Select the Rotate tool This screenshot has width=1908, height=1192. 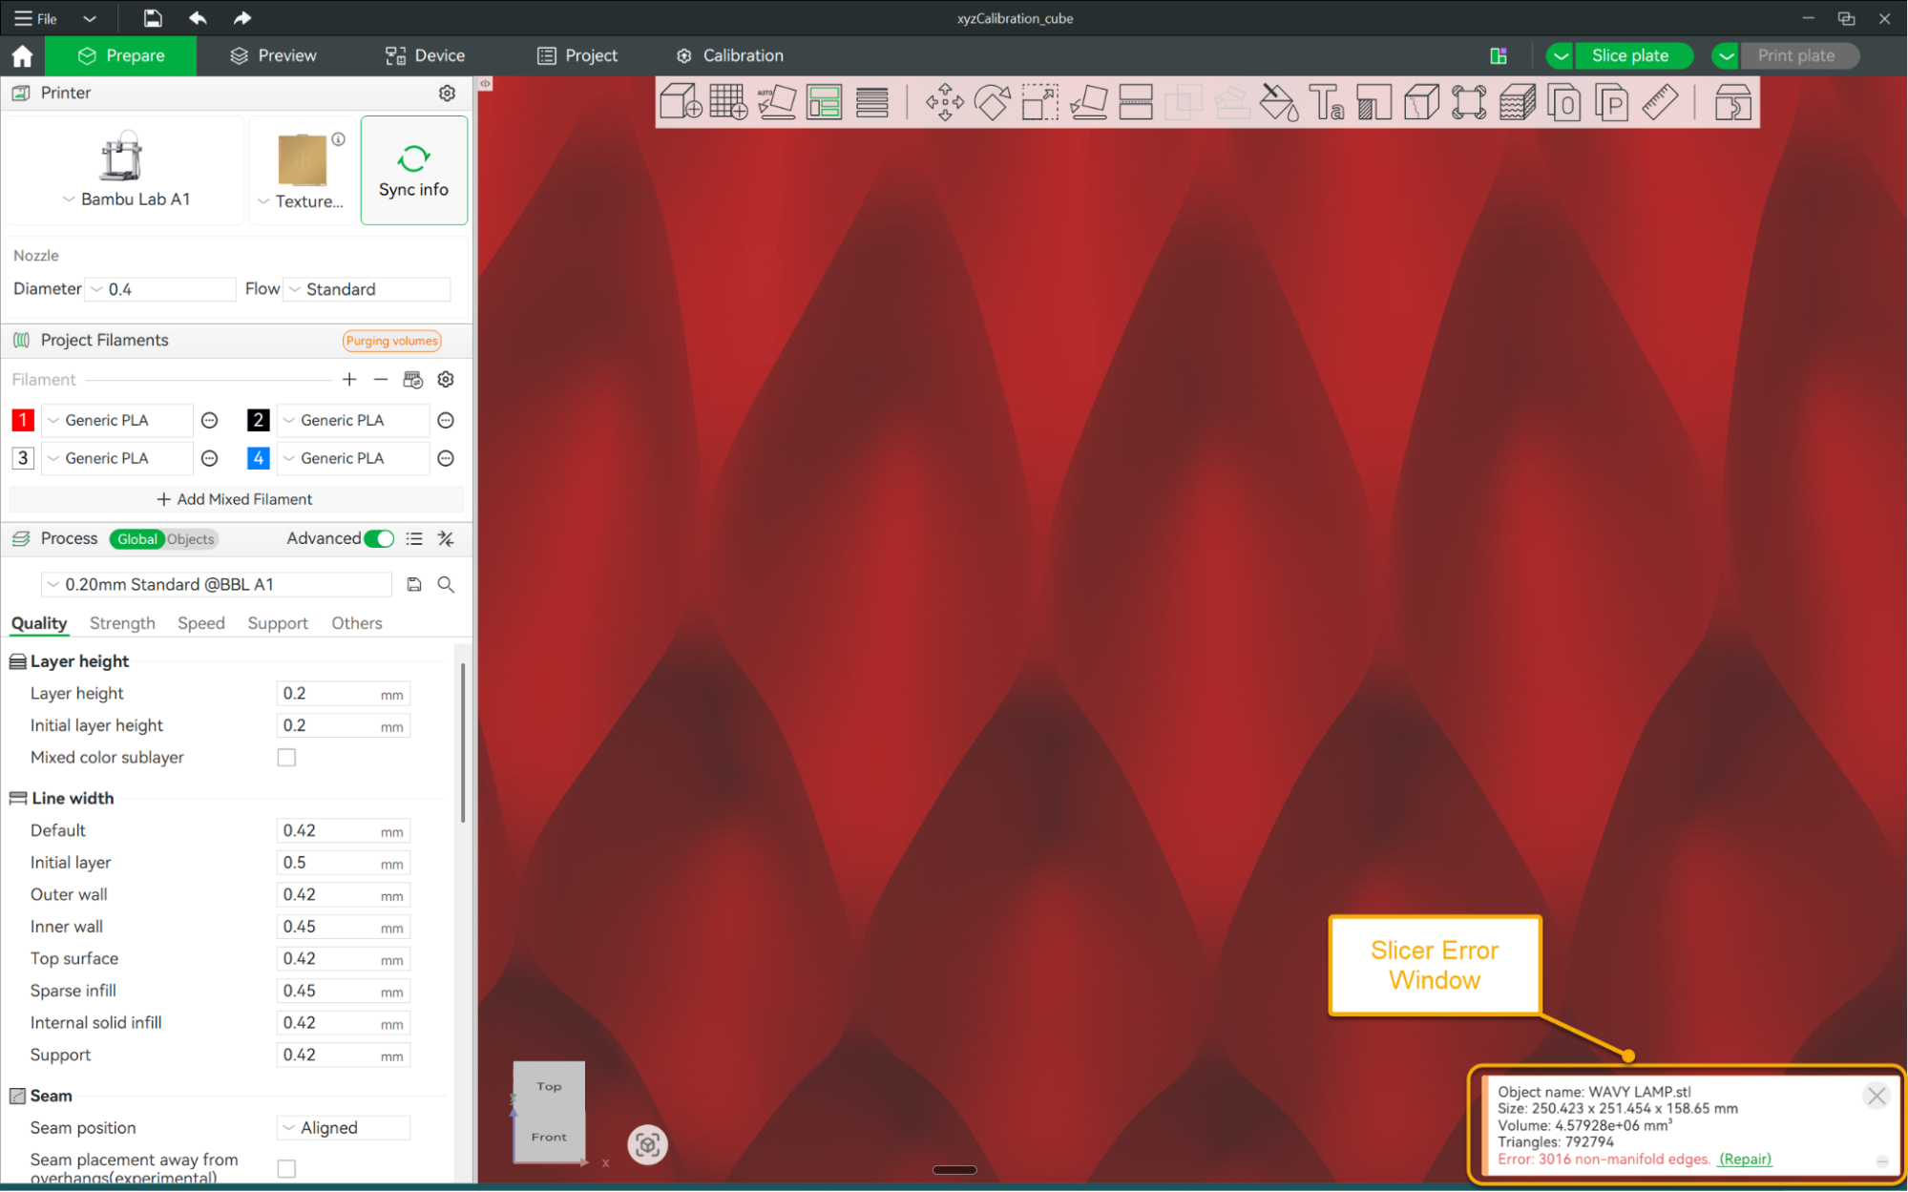992,102
